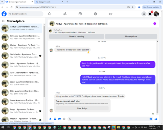
Task: Choose a sticker icon in composer
Action: click(59, 119)
